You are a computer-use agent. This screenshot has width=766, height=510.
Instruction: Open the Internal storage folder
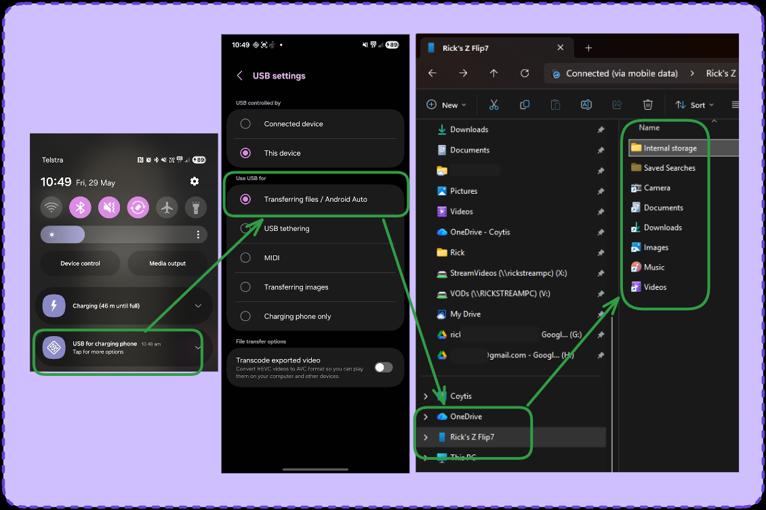tap(670, 148)
